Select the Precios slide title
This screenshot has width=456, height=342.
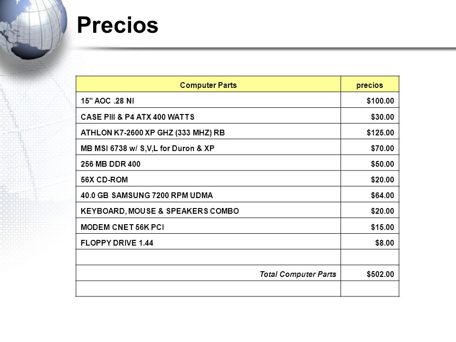click(x=117, y=25)
